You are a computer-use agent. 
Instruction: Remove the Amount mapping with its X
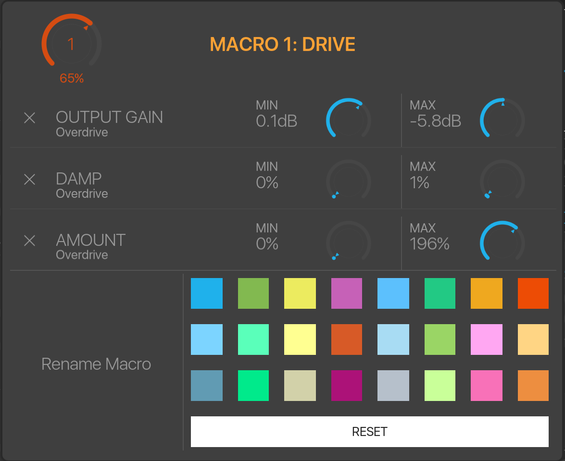[29, 241]
